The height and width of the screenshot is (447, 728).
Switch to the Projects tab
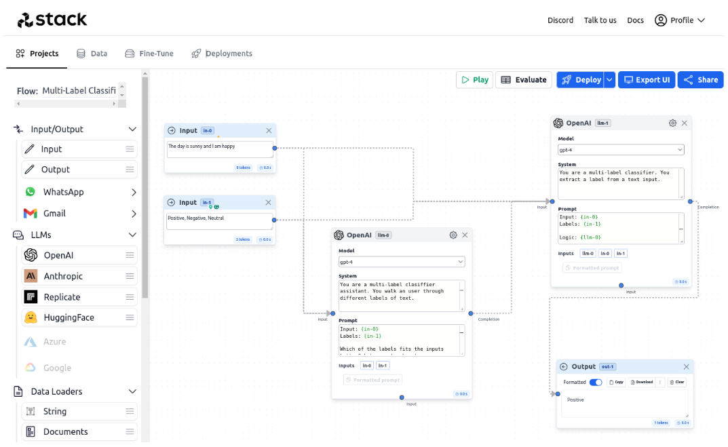tap(37, 54)
